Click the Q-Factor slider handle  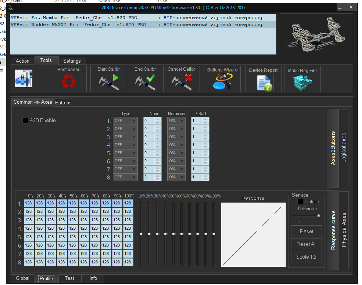[319, 216]
